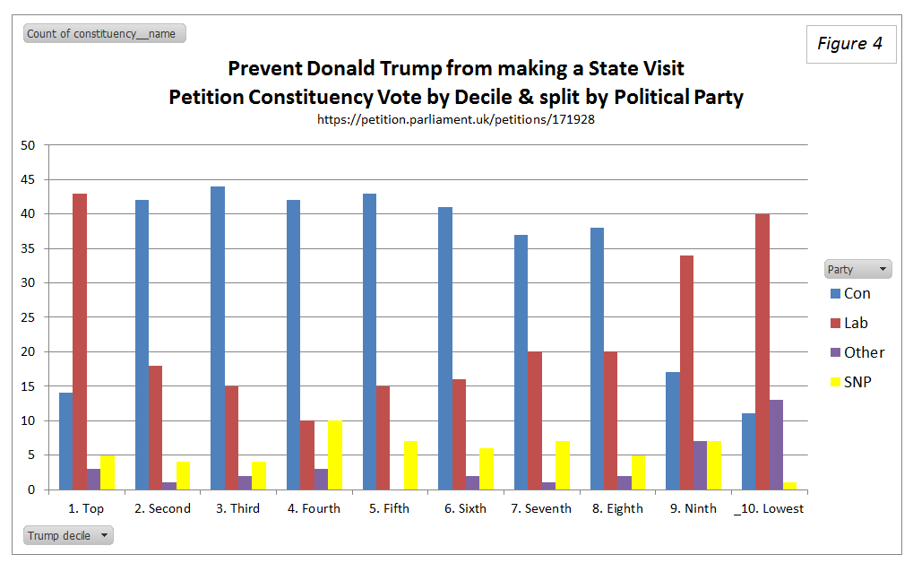Select the Lab bar in Top decile
The image size is (913, 563).
[80, 341]
